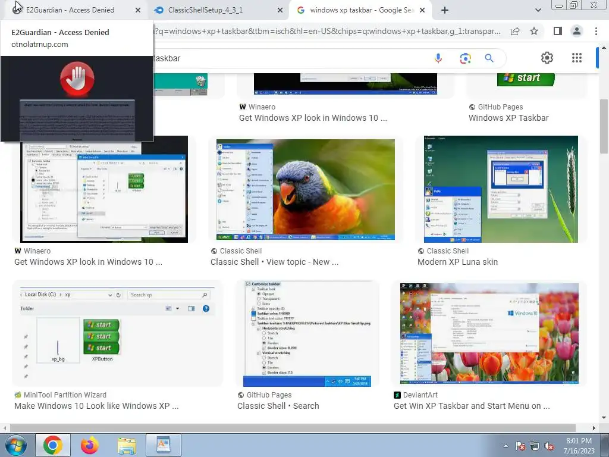609x457 pixels.
Task: Click the share page icon in address bar
Action: pos(515,31)
